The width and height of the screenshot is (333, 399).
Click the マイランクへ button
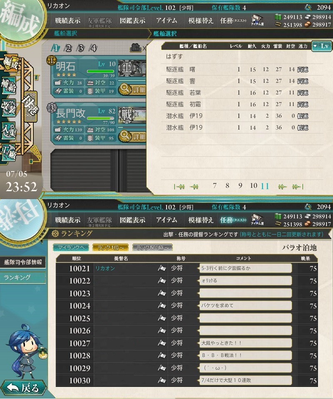pyautogui.click(x=71, y=247)
